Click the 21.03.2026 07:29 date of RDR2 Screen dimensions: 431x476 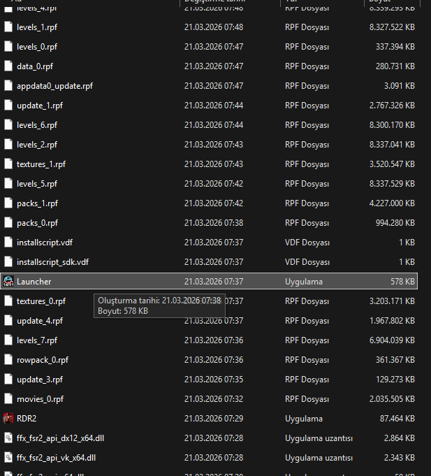tap(214, 419)
